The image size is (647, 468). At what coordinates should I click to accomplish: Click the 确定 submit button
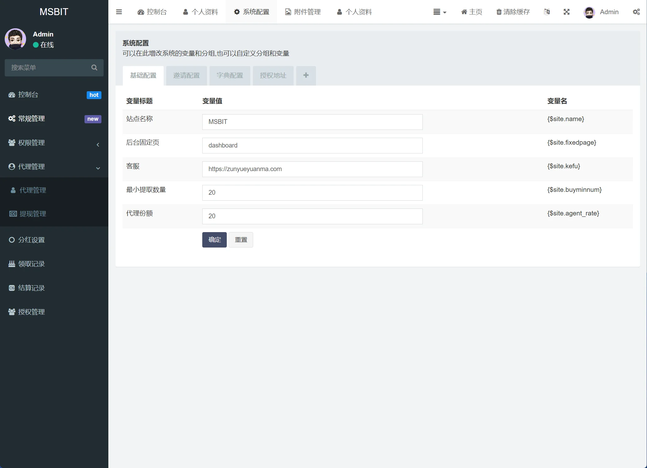pyautogui.click(x=214, y=240)
